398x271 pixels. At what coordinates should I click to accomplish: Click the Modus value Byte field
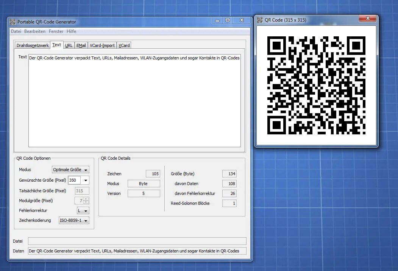[144, 184]
